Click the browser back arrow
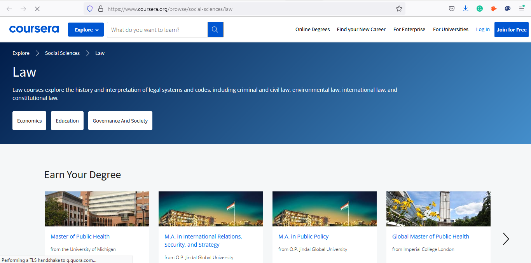 (9, 9)
